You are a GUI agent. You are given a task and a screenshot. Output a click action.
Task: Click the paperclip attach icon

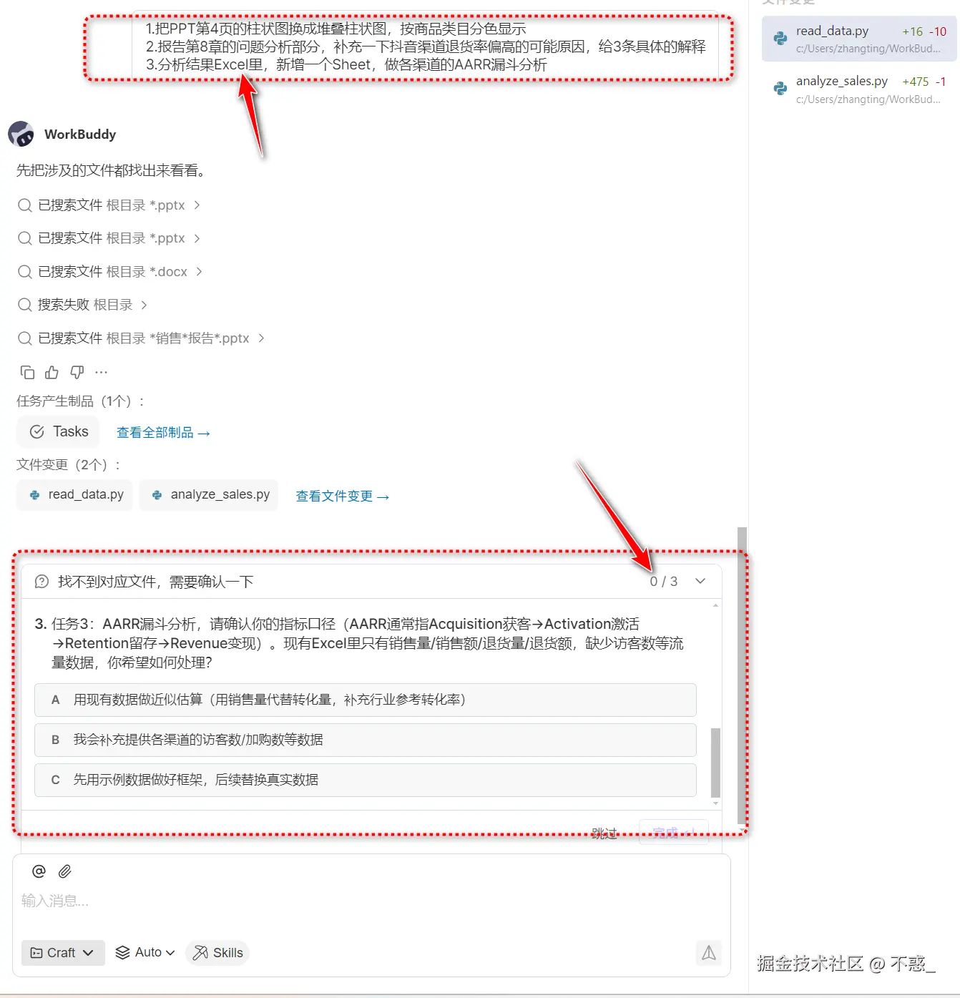tap(65, 871)
